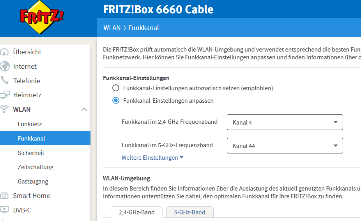Click WLAN in the breadcrumb
This screenshot has height=221, width=361.
[112, 28]
